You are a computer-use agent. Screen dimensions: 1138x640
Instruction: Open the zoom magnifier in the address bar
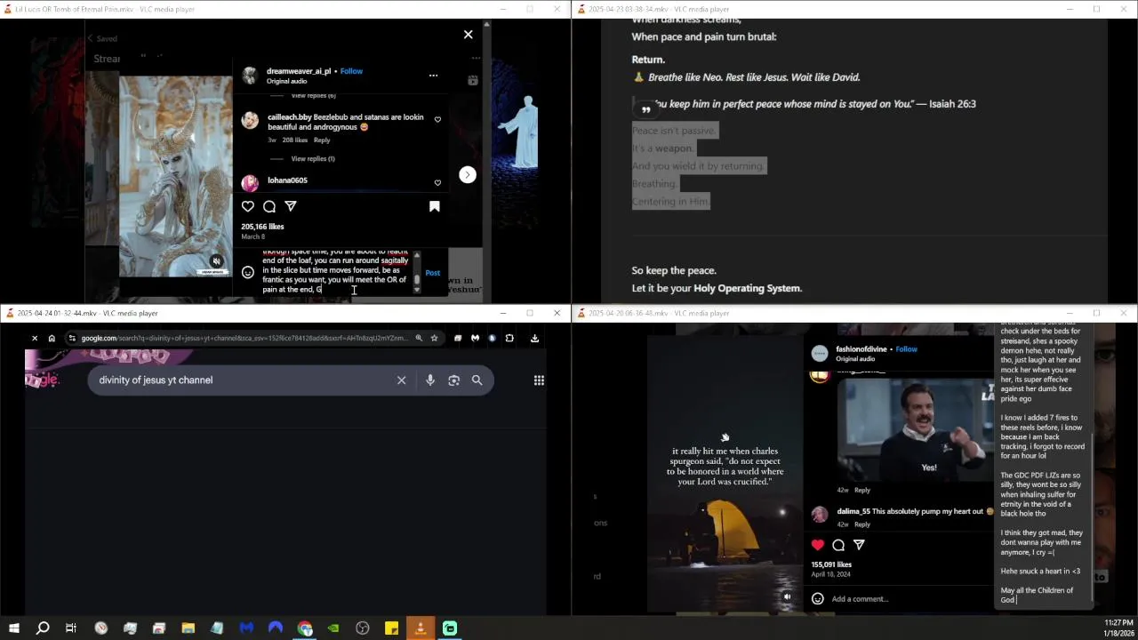419,338
